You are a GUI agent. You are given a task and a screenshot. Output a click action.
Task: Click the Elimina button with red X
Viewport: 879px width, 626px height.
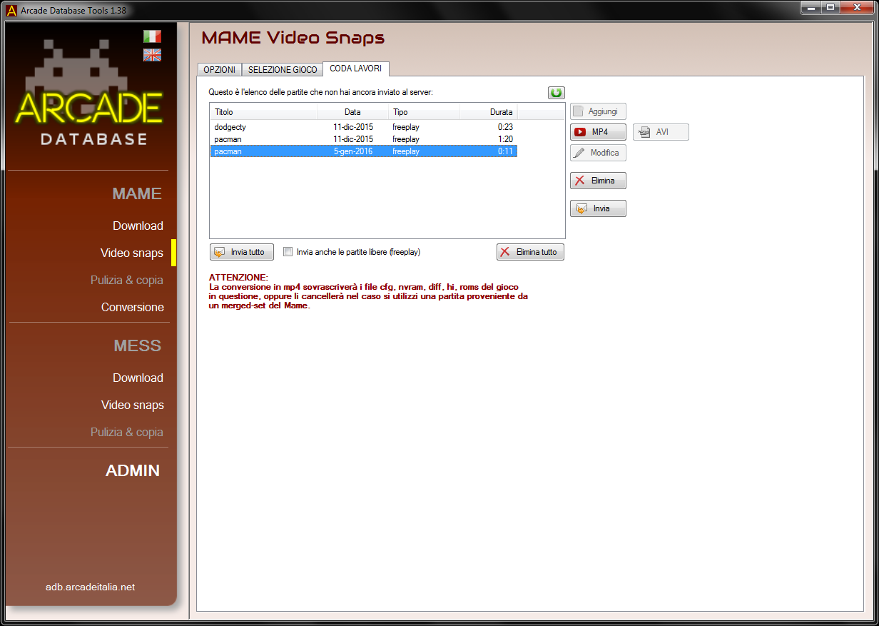click(598, 181)
